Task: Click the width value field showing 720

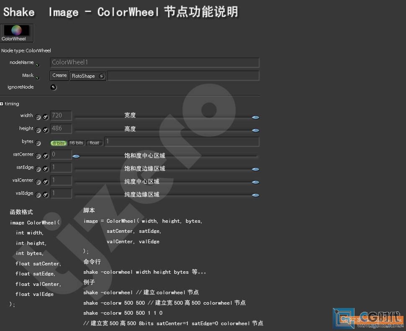Action: click(61, 115)
